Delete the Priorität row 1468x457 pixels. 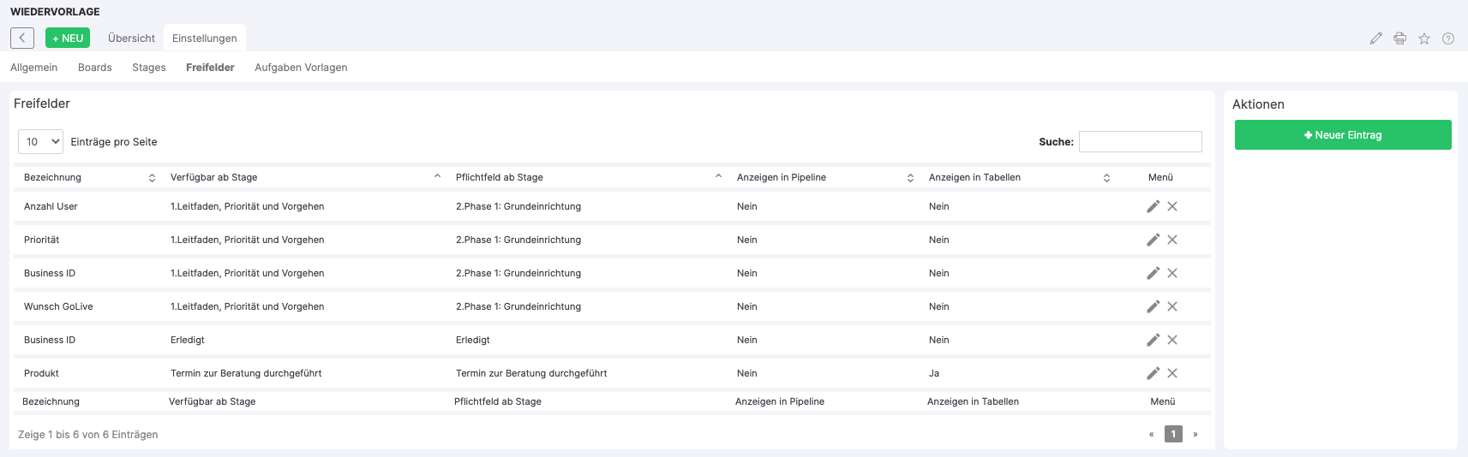(1172, 240)
